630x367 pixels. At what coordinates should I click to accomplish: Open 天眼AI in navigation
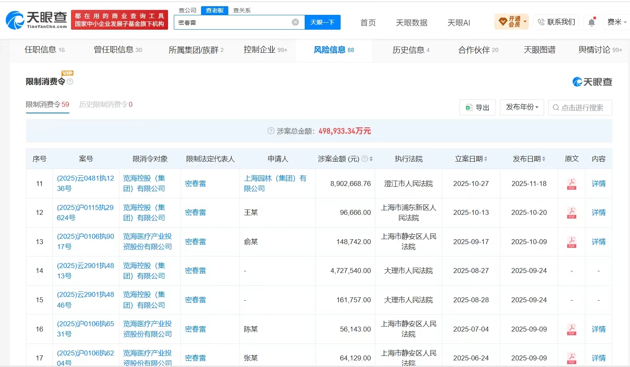coord(459,23)
